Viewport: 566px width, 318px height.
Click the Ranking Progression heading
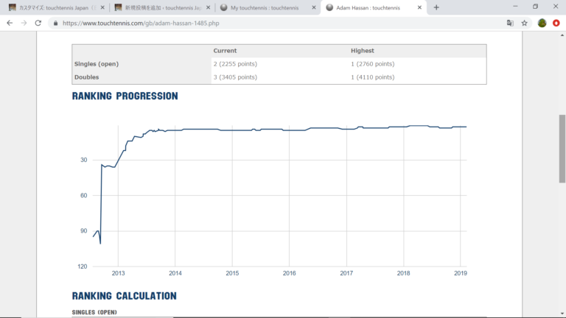tap(125, 96)
